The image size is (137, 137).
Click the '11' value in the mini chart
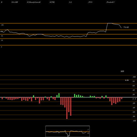[88, 133]
